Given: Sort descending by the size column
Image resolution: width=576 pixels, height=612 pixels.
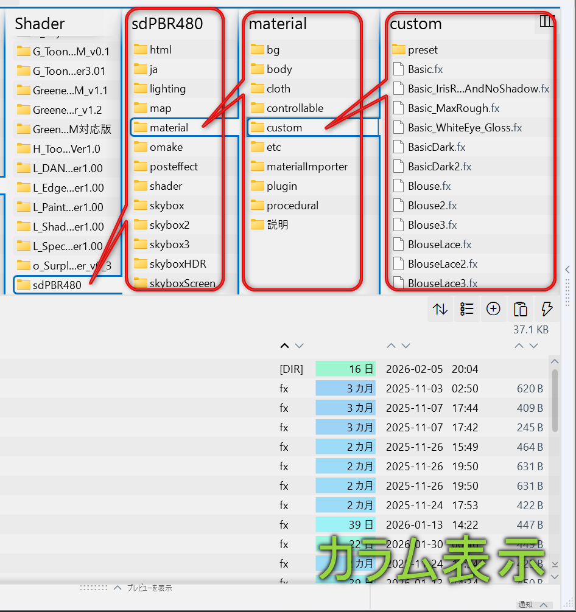Looking at the screenshot, I should point(534,346).
